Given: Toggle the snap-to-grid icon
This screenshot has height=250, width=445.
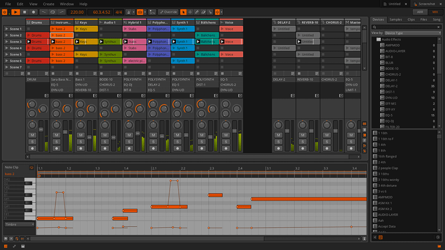Looking at the screenshot, I should point(217,12).
